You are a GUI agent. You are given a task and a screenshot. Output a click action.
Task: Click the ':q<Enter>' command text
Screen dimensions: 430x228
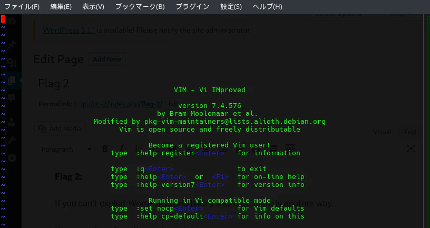click(x=155, y=169)
